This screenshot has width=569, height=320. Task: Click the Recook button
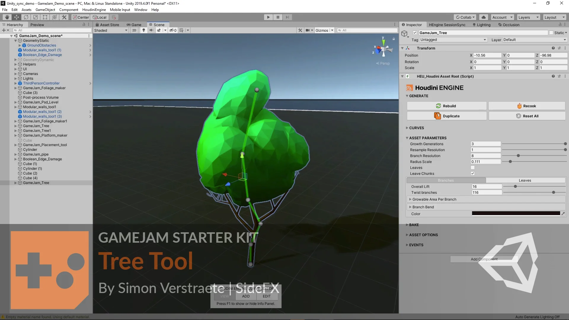tap(527, 106)
